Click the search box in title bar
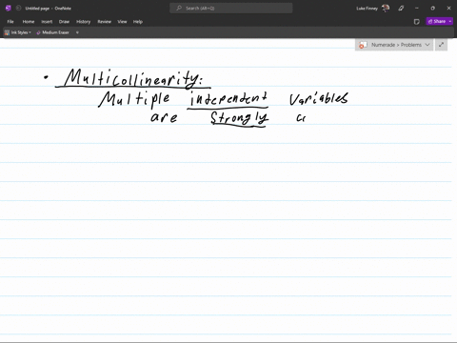 (x=231, y=9)
